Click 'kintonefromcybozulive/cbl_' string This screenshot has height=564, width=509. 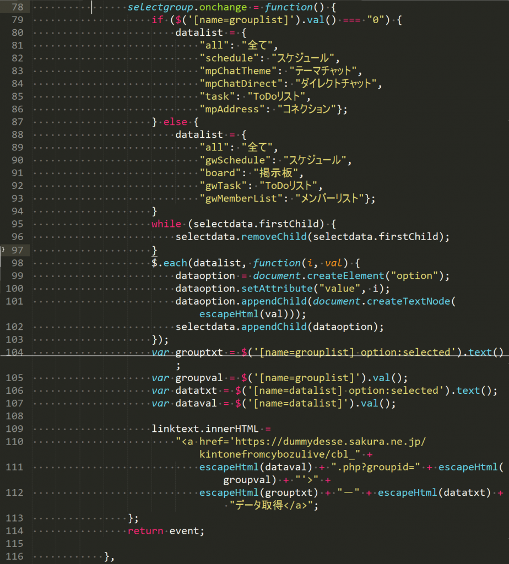coord(280,454)
